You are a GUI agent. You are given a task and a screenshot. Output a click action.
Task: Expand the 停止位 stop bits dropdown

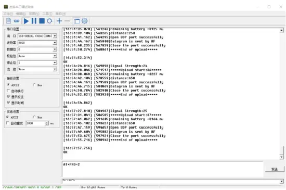tap(55, 62)
